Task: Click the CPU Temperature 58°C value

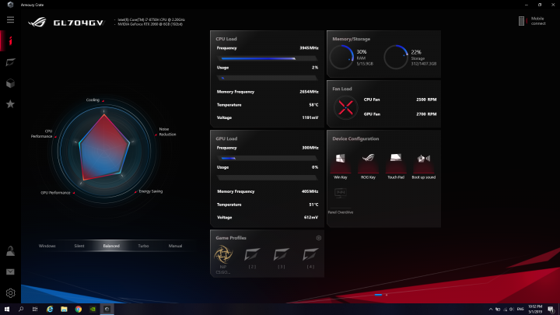Action: pos(313,105)
